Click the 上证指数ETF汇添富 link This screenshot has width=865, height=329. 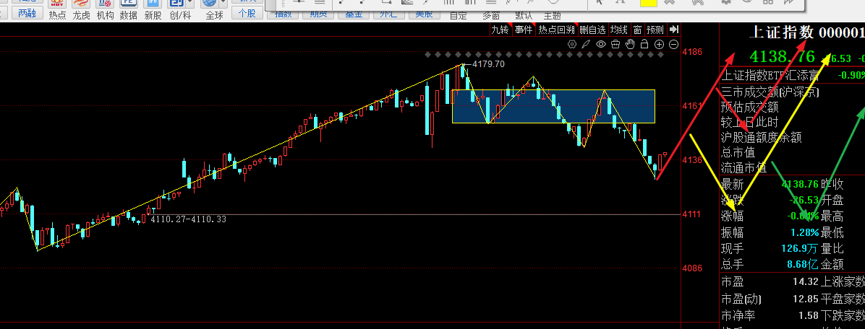(770, 76)
